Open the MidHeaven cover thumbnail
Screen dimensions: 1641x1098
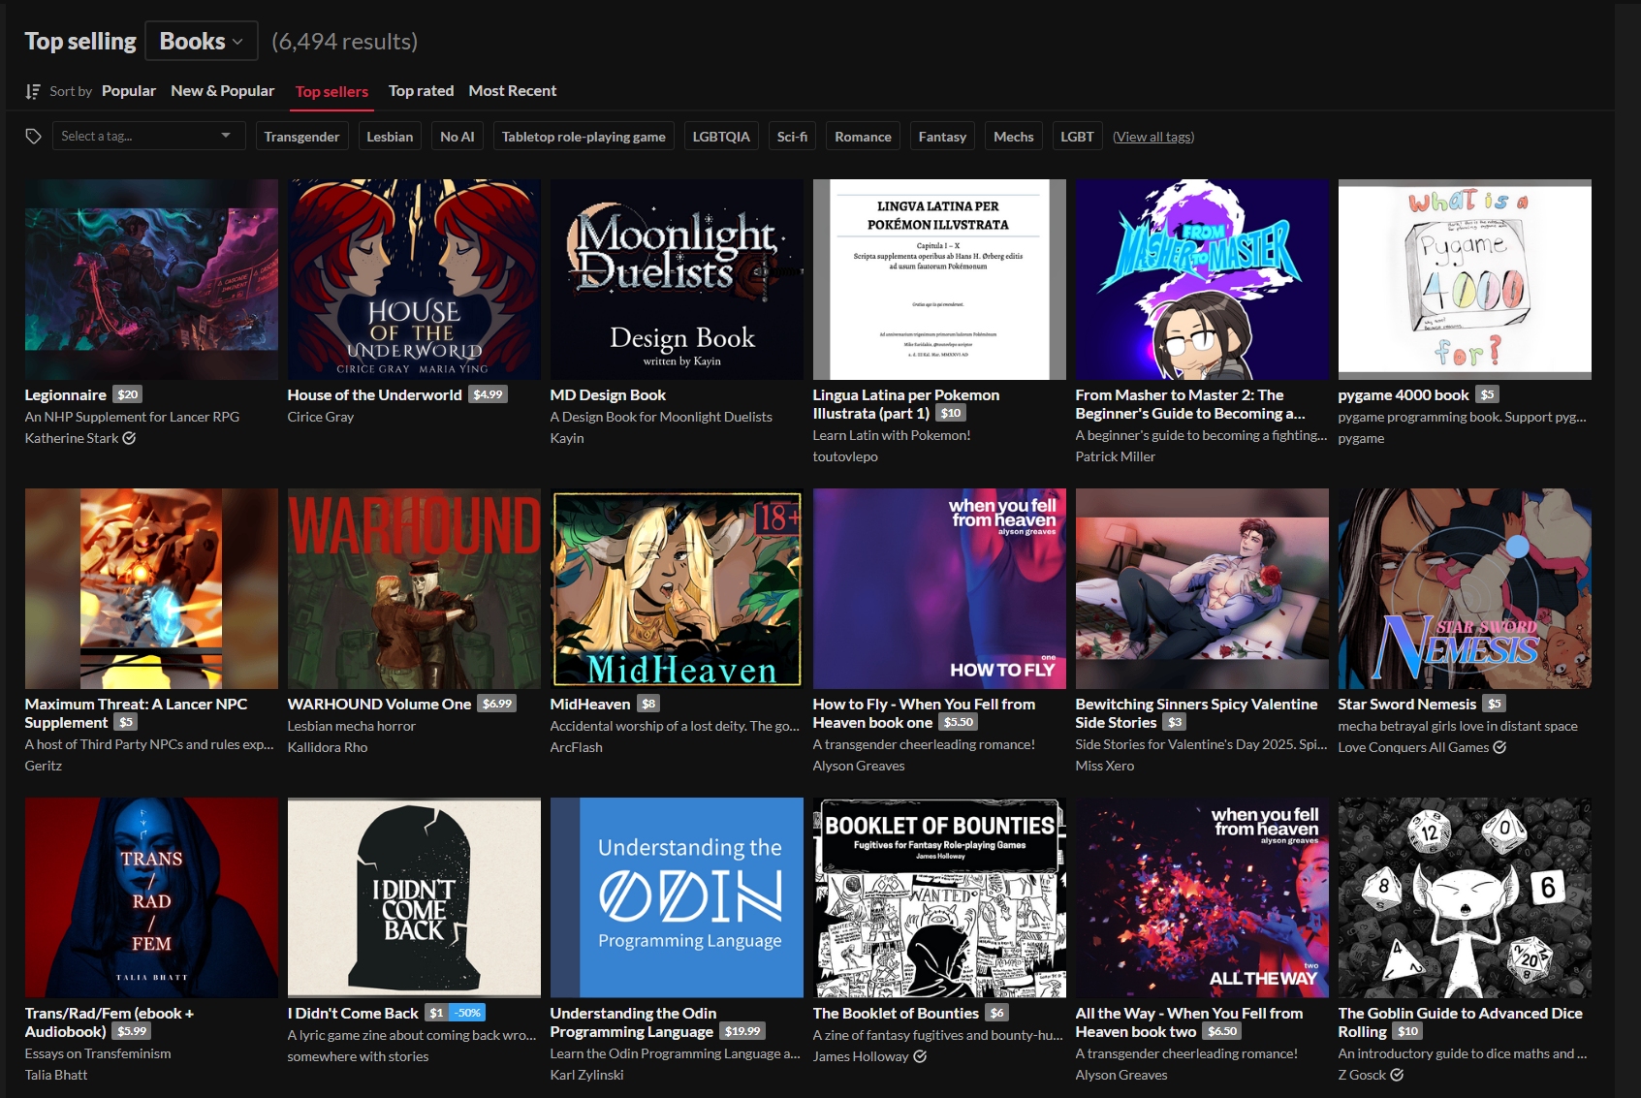tap(677, 588)
